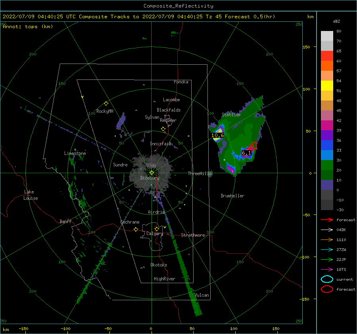Click the Stettler city label
The width and height of the screenshot is (357, 334).
point(231,115)
